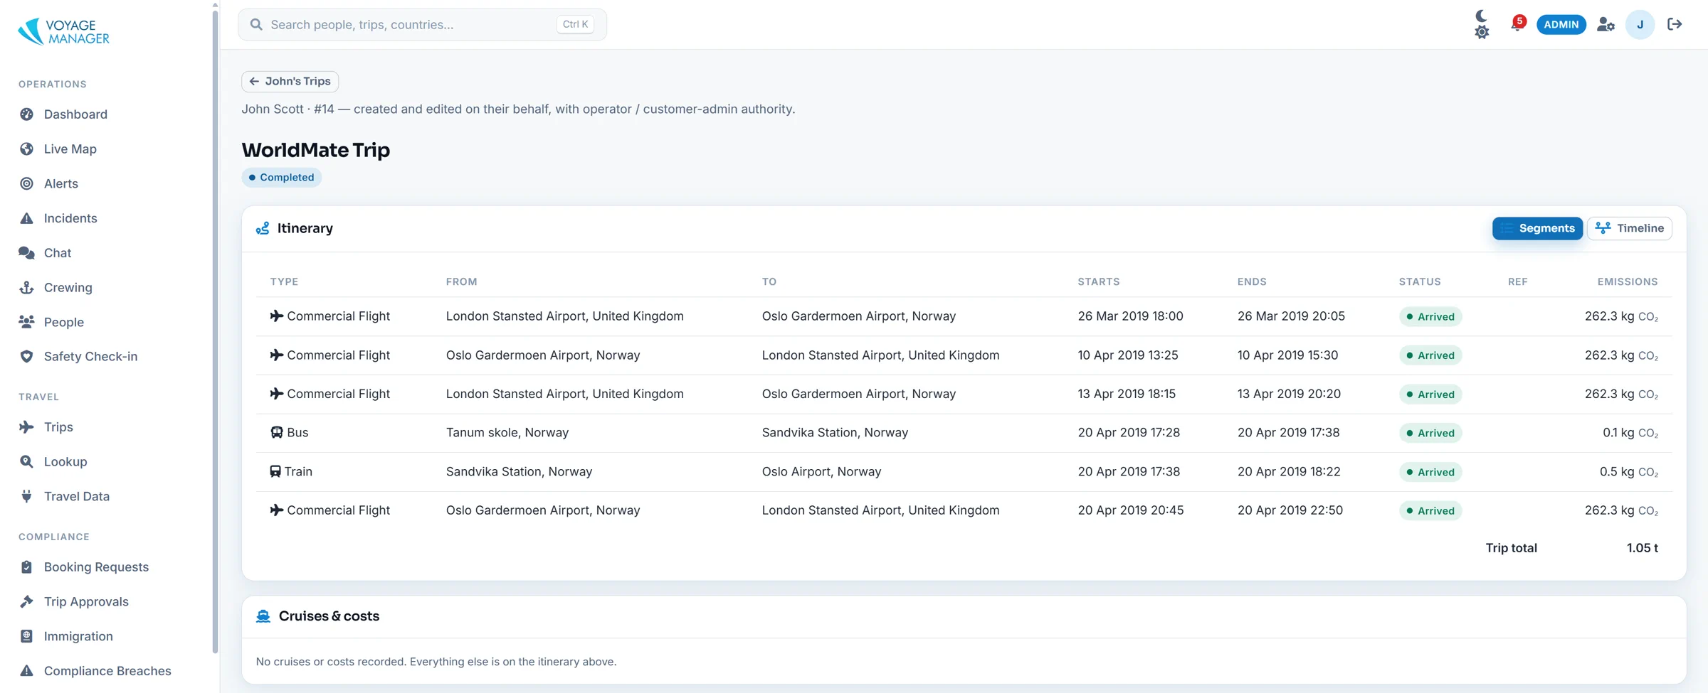Open the Crewing anchor icon
The image size is (1708, 693).
tap(26, 288)
